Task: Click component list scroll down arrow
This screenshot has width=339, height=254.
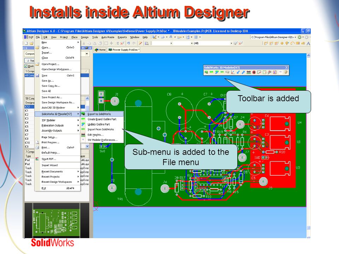Action: (x=87, y=146)
